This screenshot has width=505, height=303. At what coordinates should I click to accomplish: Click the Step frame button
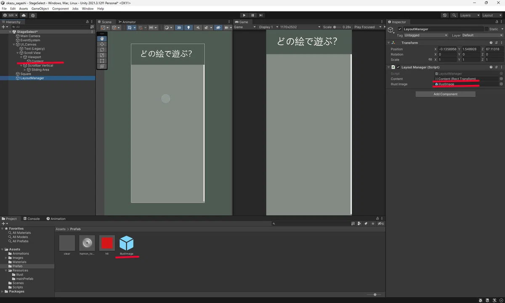(261, 15)
